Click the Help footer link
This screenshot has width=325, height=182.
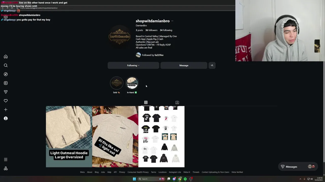109,172
